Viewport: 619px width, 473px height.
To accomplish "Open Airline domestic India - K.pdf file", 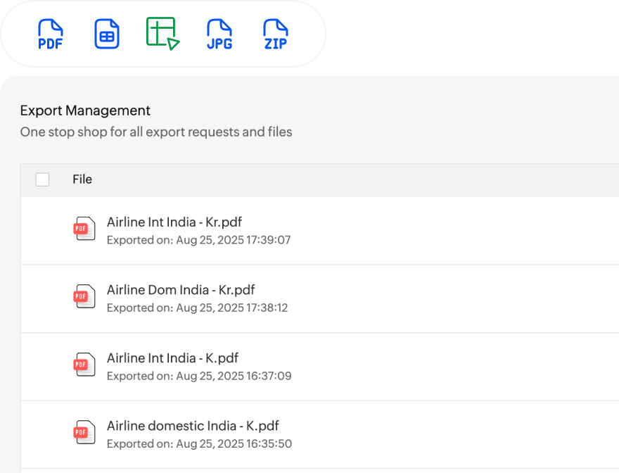I will pos(193,426).
